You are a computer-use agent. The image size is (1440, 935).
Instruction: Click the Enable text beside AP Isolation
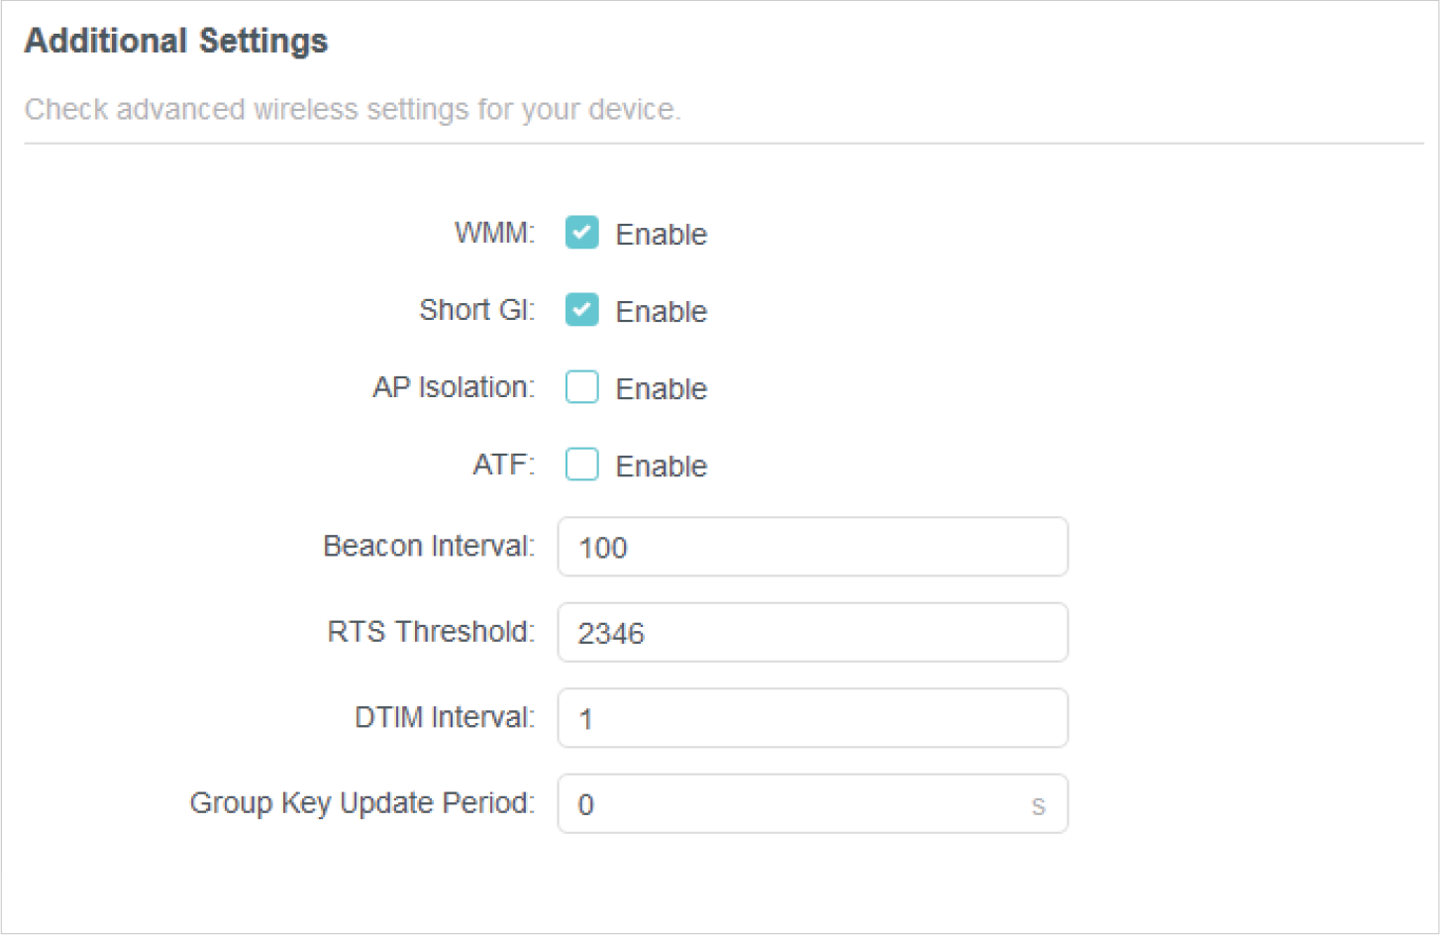point(661,389)
